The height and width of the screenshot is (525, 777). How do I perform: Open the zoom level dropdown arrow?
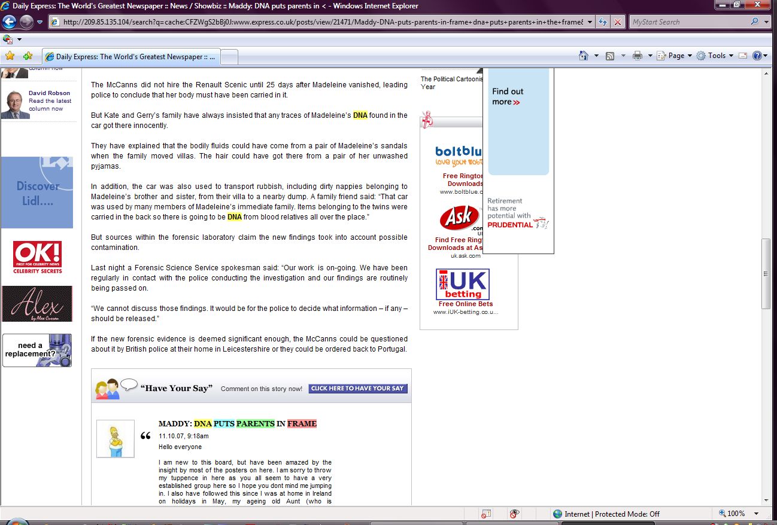[x=756, y=514]
